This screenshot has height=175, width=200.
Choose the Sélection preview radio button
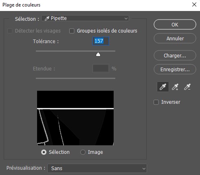[44, 152]
